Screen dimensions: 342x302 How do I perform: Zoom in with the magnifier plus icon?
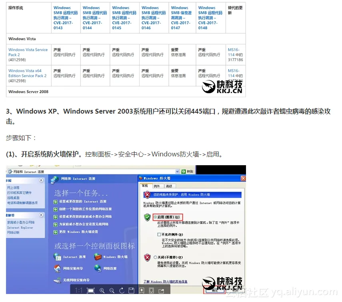102,290
